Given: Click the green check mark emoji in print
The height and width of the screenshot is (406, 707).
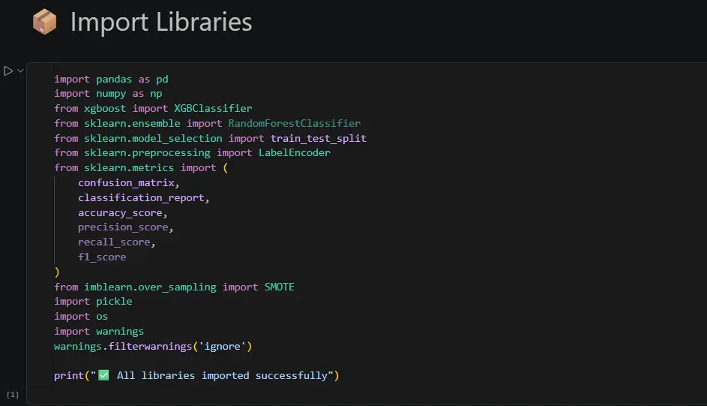Looking at the screenshot, I should point(103,375).
